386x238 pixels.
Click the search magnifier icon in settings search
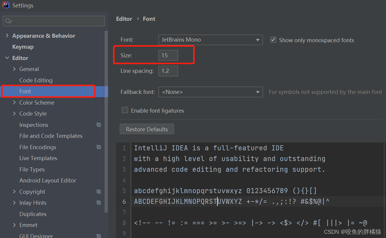9,21
